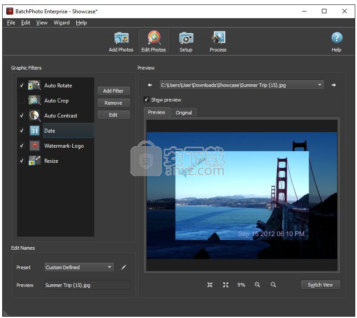This screenshot has width=357, height=318.
Task: Click the first fit-view icon left of 9%
Action: (210, 285)
